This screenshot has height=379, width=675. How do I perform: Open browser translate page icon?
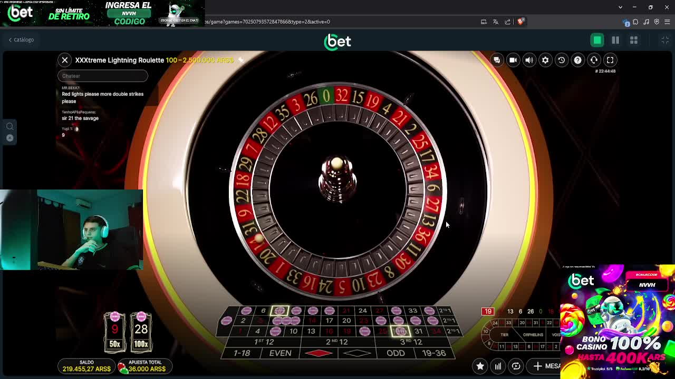click(496, 22)
